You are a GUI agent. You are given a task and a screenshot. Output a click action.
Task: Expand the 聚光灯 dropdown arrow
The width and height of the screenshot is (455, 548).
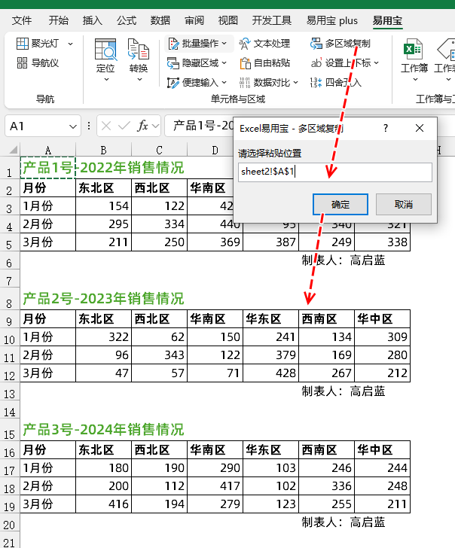click(70, 44)
